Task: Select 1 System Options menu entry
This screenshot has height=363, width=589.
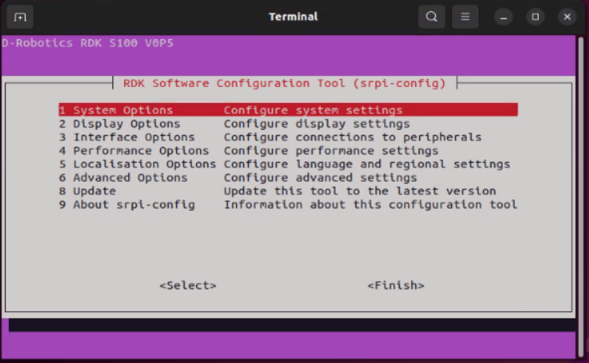Action: (116, 110)
